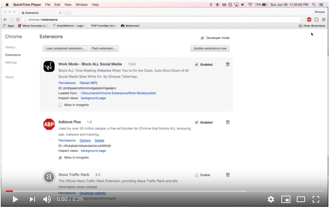Image resolution: width=330 pixels, height=208 pixels.
Task: Uncheck Adblock Plus Allow in incognito
Action: [60, 158]
